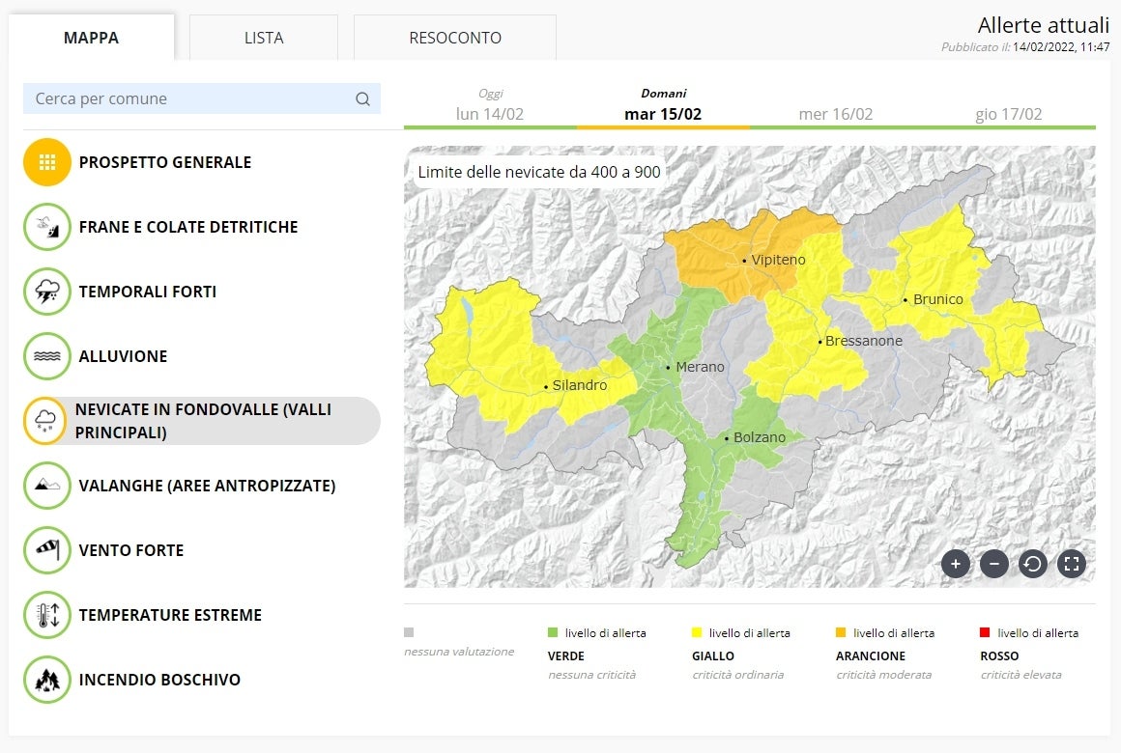This screenshot has width=1121, height=753.
Task: Select the Prospetto Generale grid icon
Action: [47, 162]
